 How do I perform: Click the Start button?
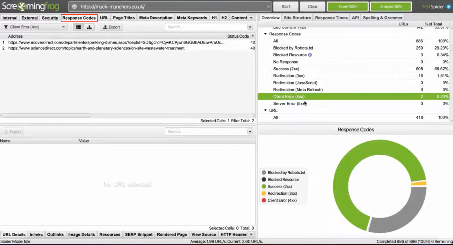coord(286,7)
